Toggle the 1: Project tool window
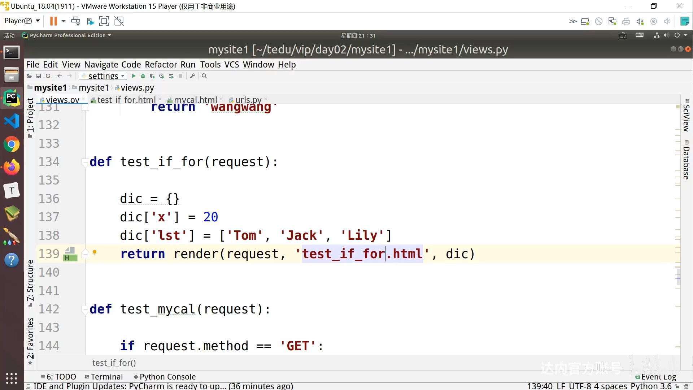 point(30,117)
